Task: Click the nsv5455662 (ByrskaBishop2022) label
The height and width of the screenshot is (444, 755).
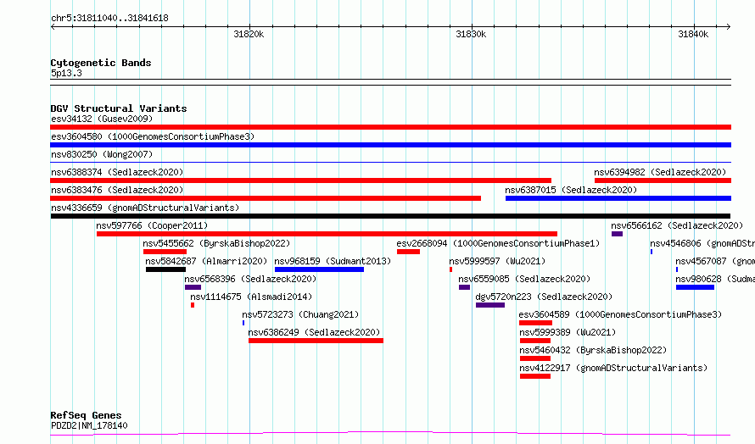Action: [x=216, y=243]
